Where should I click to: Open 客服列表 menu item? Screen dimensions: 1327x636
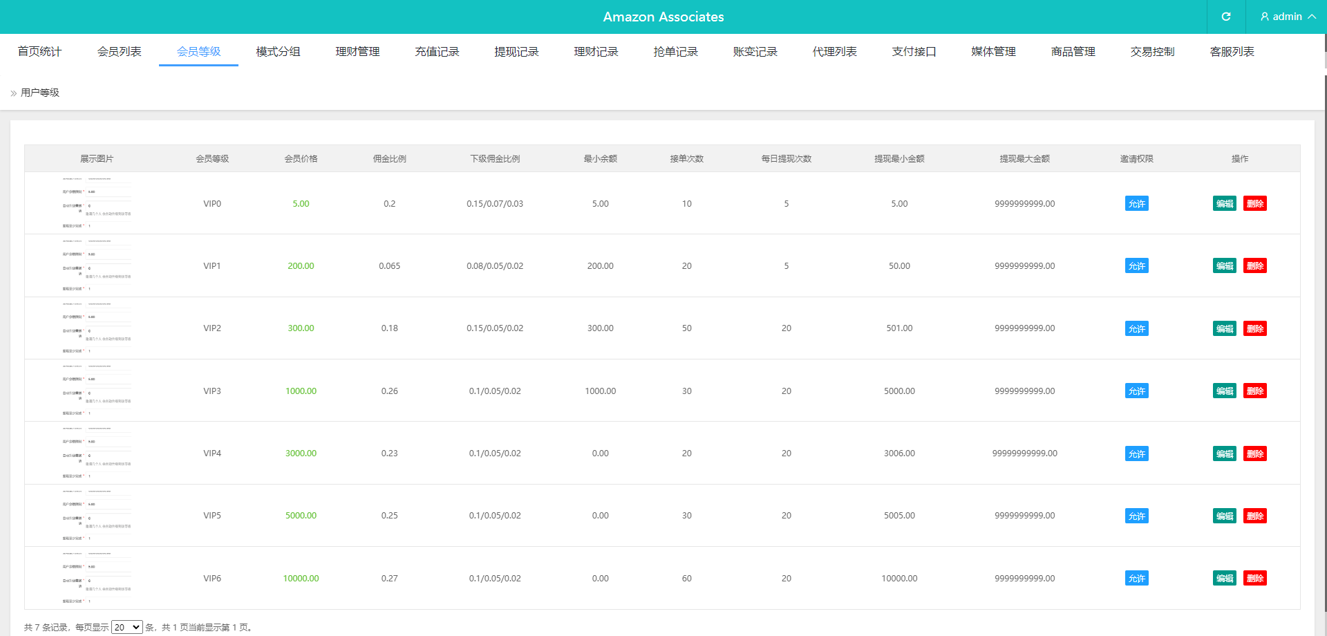[1232, 52]
